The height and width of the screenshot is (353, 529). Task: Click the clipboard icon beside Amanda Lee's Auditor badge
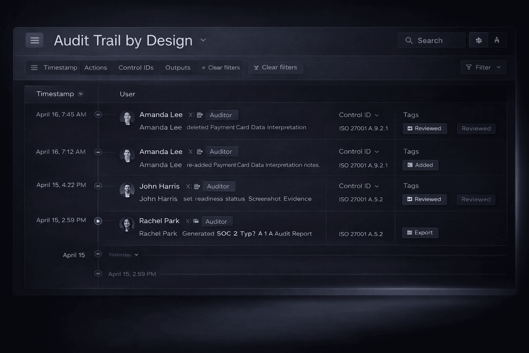200,115
